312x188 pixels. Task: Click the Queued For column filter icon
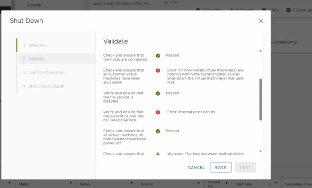point(226,183)
